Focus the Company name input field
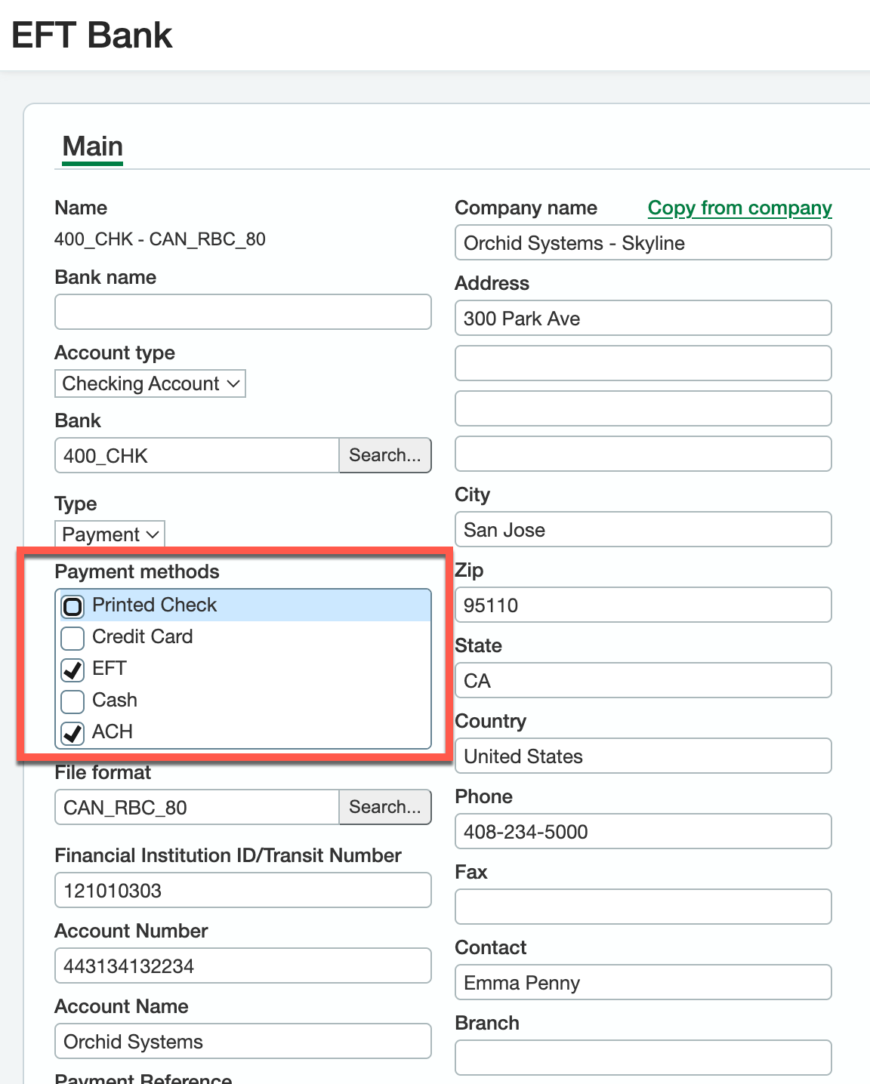The image size is (870, 1084). (x=643, y=243)
